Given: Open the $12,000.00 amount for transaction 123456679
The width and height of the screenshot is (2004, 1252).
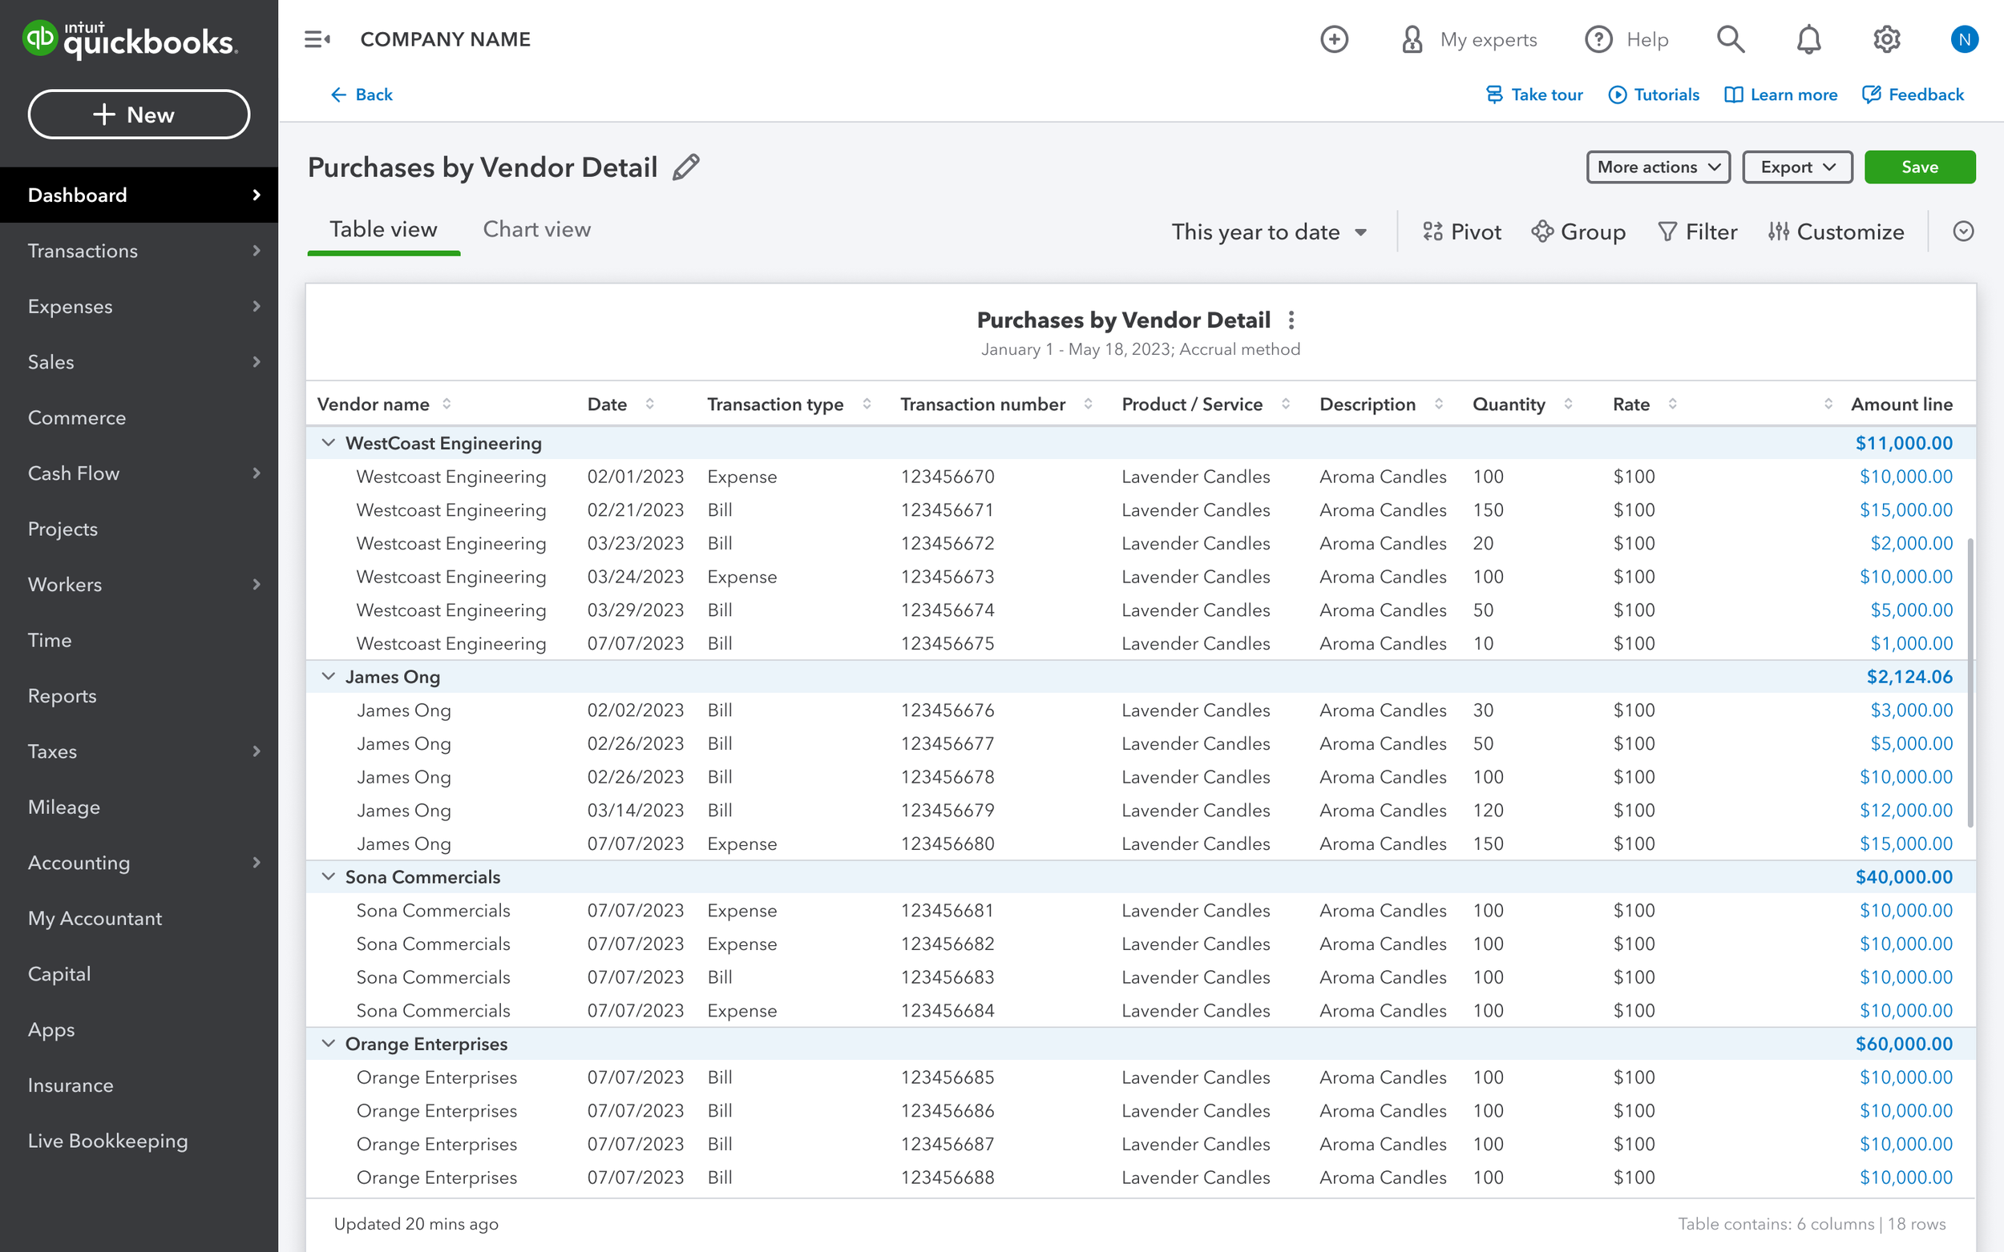Looking at the screenshot, I should pos(1906,811).
